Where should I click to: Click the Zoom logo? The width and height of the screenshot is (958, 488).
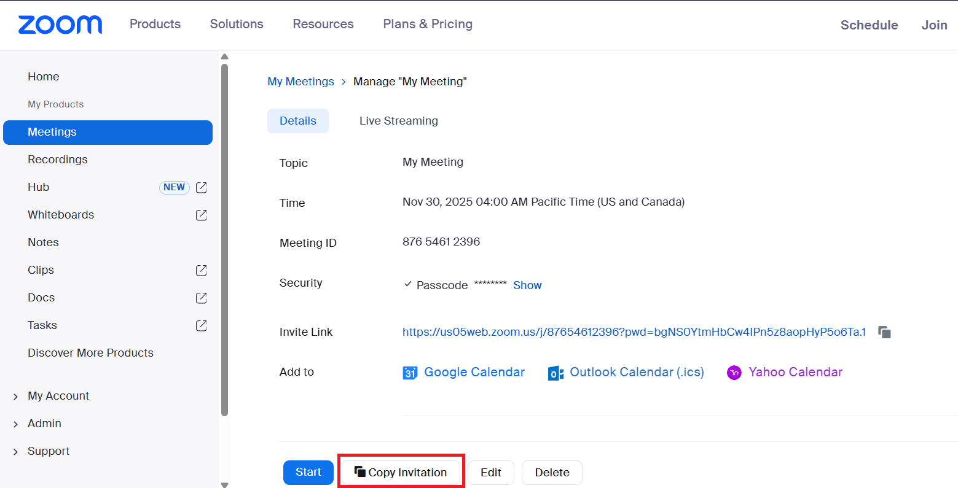pos(60,25)
